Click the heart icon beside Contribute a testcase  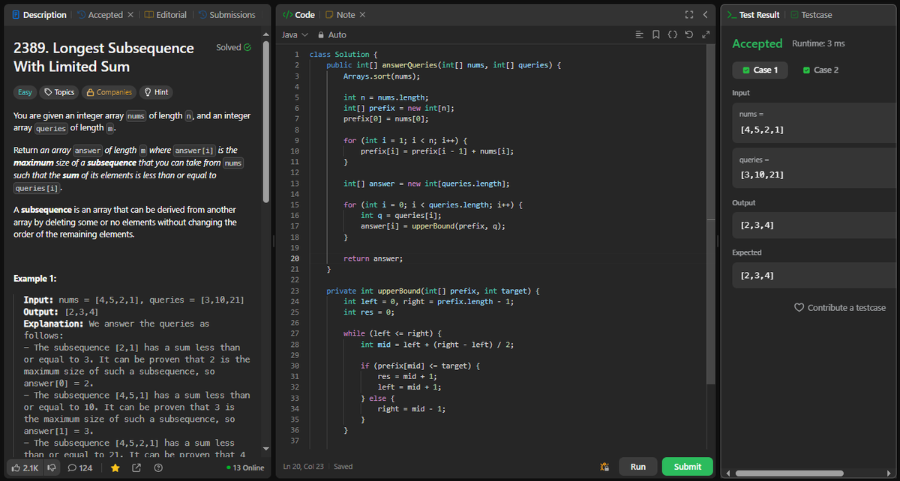coord(799,308)
